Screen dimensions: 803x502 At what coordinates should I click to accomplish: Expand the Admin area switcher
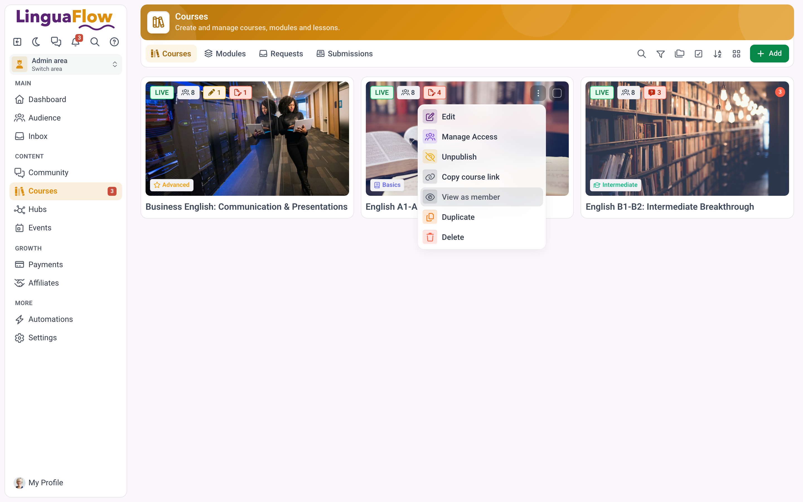[x=66, y=64]
